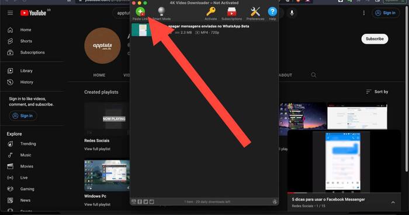Open Subscriptions in 4K Video Downloader

231,13
